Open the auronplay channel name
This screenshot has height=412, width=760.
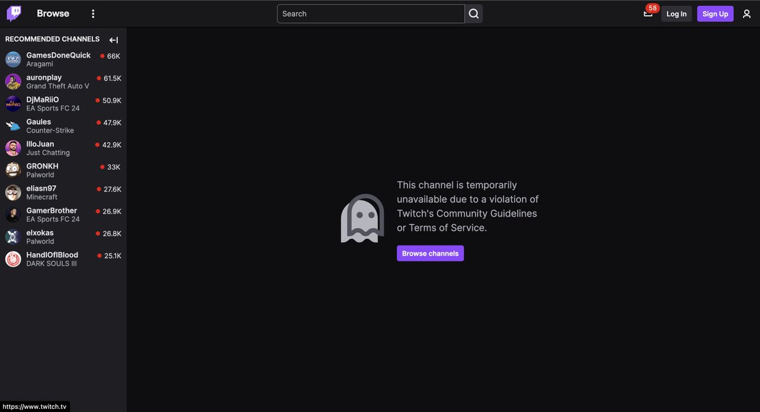coord(44,77)
